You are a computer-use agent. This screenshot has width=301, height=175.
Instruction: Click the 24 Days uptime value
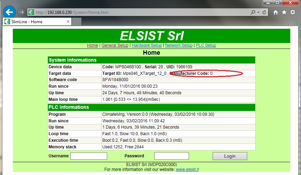142,93
